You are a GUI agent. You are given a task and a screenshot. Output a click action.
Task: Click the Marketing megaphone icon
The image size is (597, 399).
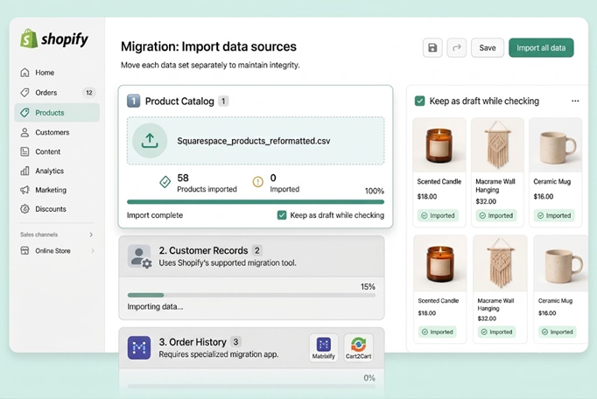coord(25,190)
